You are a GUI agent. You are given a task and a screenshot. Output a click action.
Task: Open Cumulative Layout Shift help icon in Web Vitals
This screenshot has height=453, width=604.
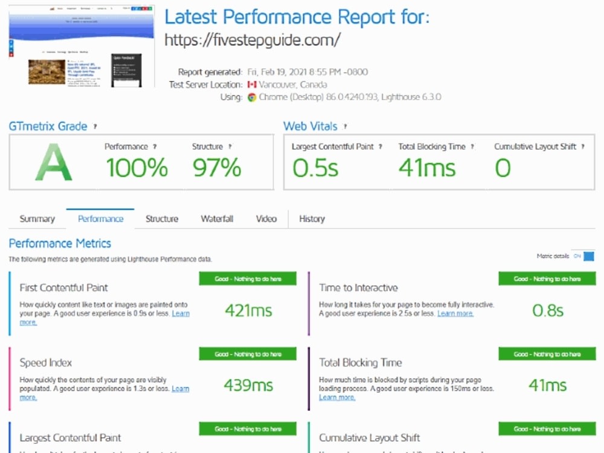[x=583, y=147]
